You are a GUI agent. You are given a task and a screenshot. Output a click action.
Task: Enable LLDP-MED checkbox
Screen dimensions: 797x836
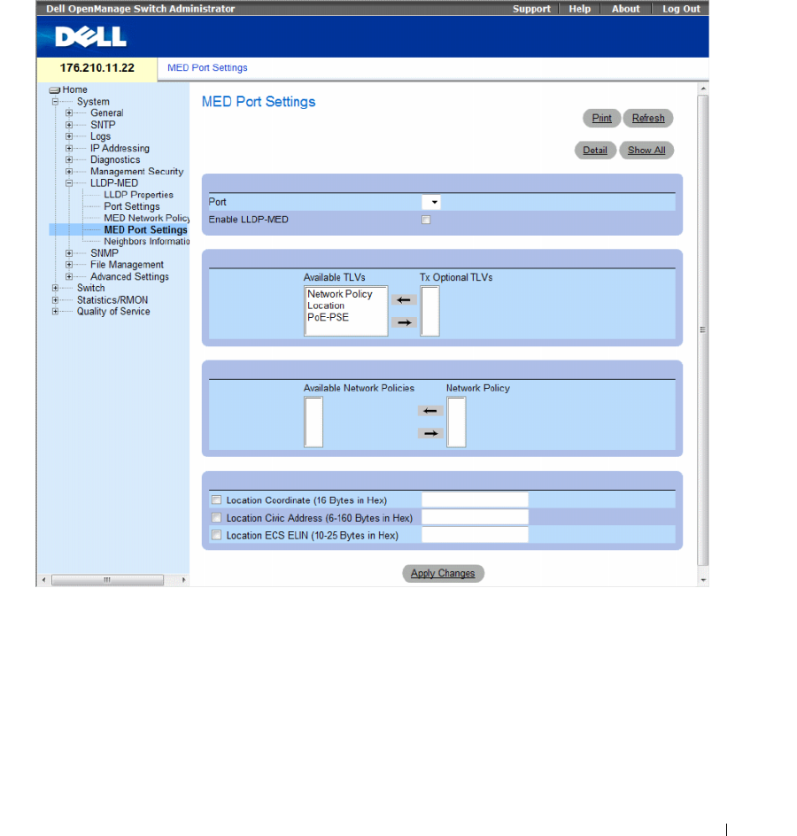pyautogui.click(x=426, y=220)
